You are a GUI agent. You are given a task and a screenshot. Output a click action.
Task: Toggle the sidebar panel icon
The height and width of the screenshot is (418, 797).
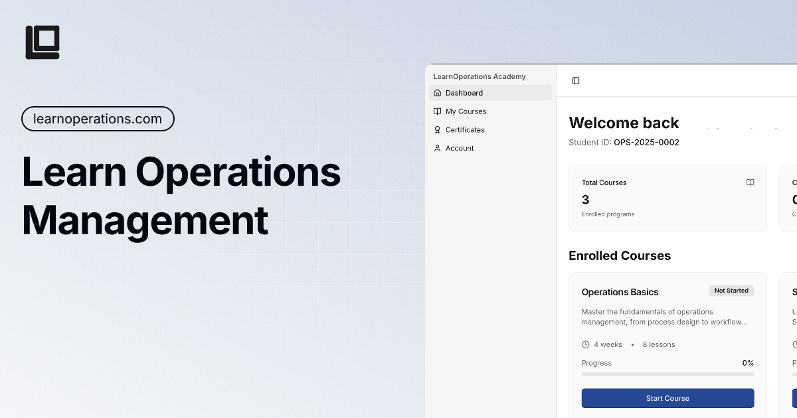576,81
